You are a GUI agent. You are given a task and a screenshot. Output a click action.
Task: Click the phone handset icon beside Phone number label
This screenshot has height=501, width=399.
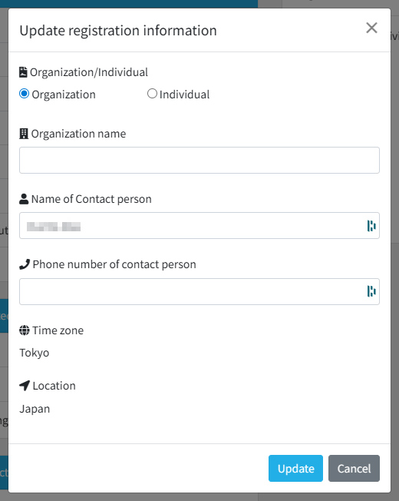25,264
